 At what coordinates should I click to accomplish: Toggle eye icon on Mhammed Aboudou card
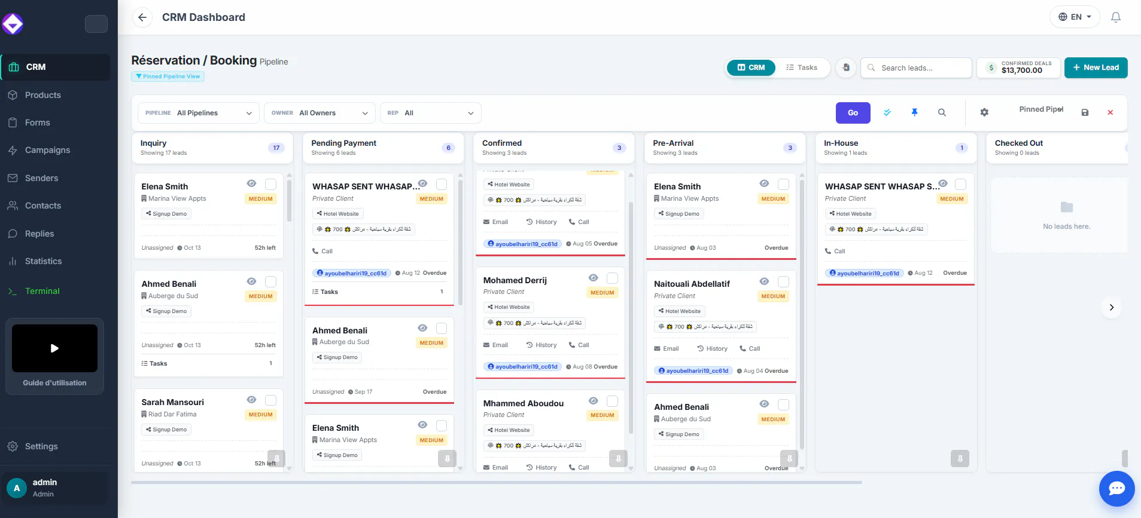pyautogui.click(x=593, y=401)
